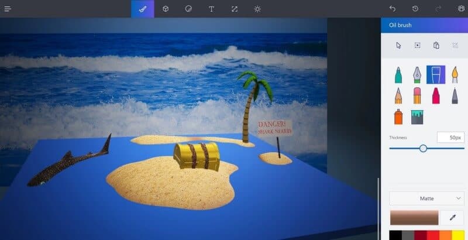Expand the Matte material dropdown
Screen dimensions: 468x240
click(426, 198)
